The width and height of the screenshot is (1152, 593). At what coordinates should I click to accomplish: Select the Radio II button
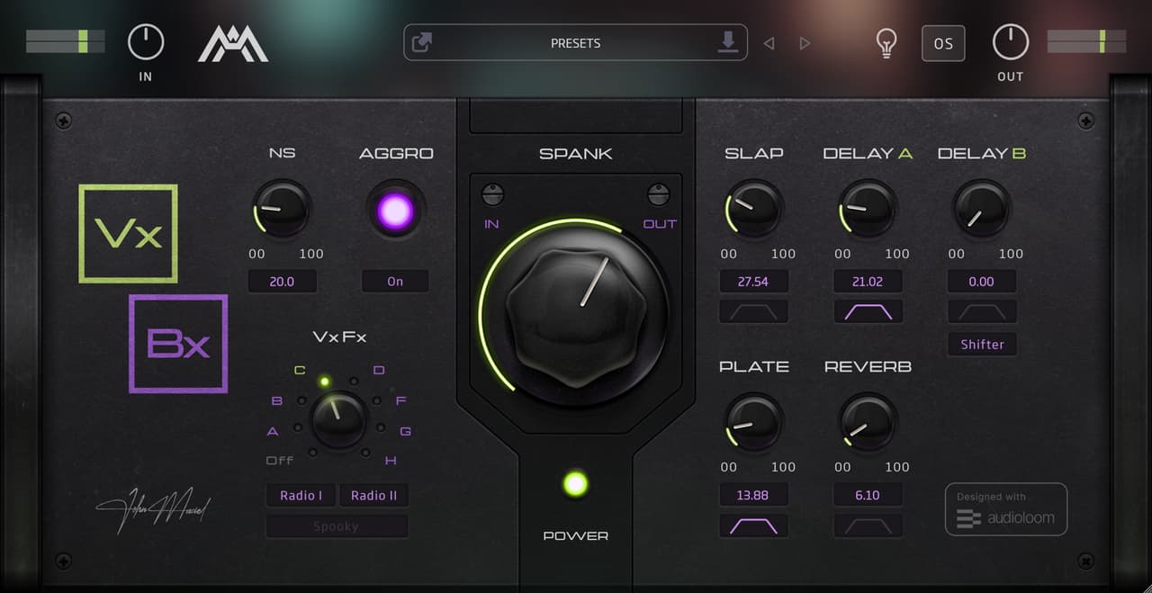pyautogui.click(x=373, y=495)
